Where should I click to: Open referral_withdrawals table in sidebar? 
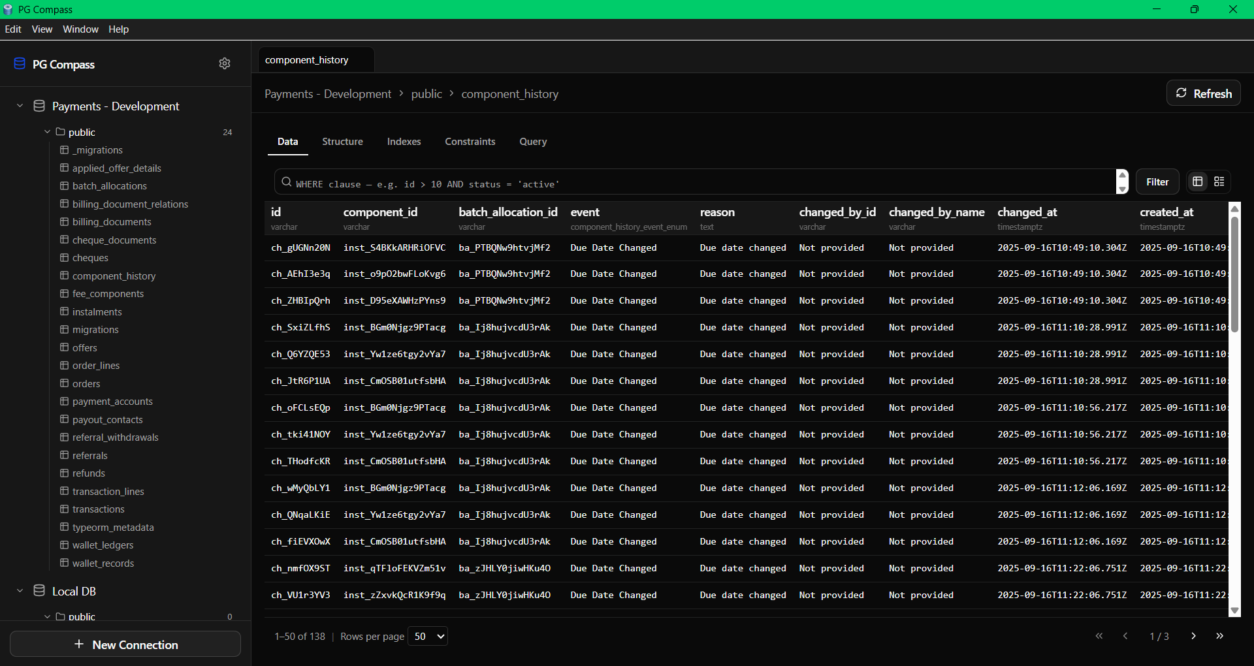pyautogui.click(x=115, y=437)
